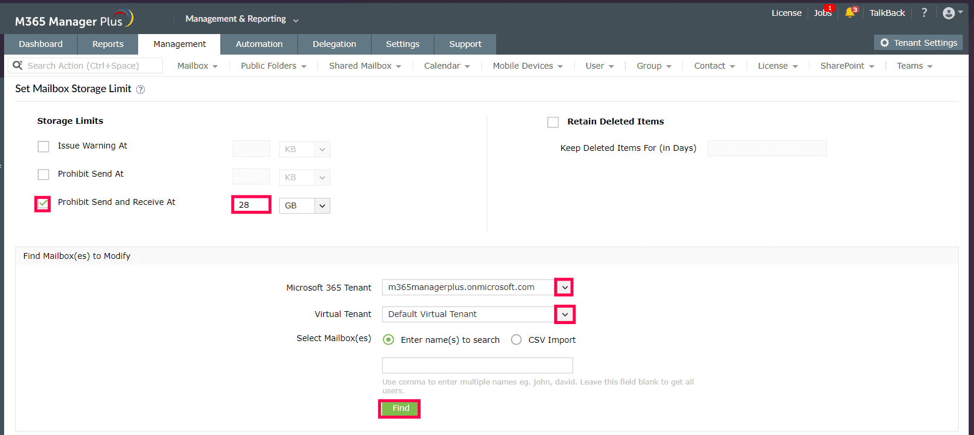Screen dimensions: 974x435
Task: Open the Public Folders dropdown
Action: tap(273, 66)
